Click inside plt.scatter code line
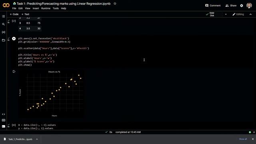 [x=54, y=48]
